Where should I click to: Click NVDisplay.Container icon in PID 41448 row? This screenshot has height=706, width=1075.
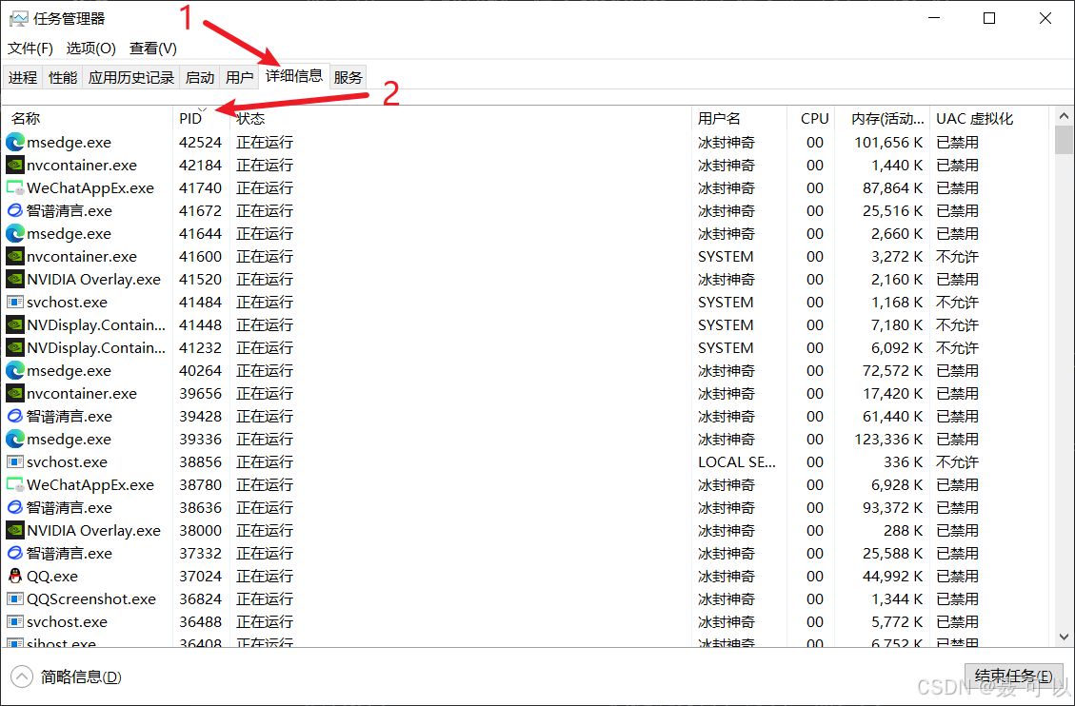click(15, 324)
